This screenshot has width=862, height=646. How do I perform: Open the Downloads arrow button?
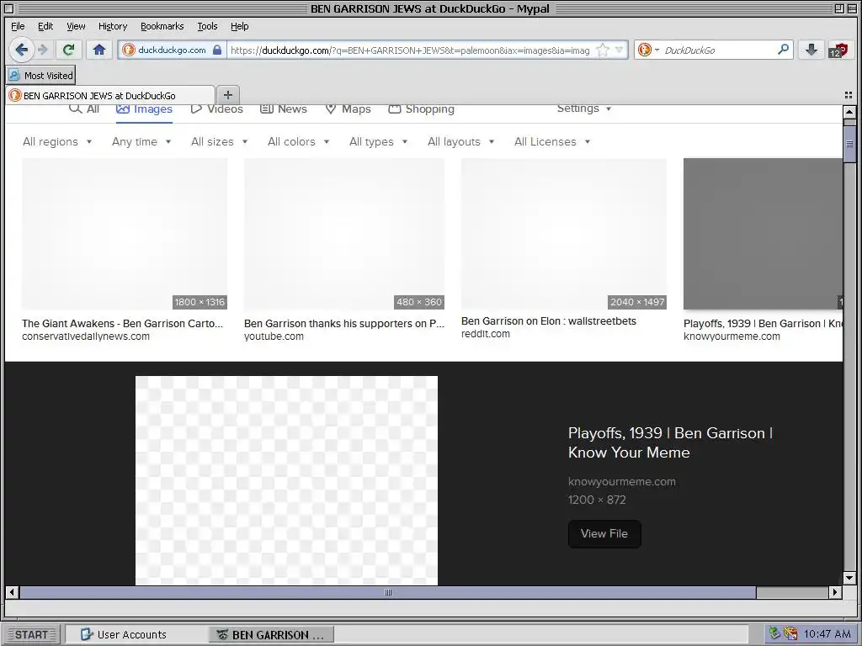(811, 50)
